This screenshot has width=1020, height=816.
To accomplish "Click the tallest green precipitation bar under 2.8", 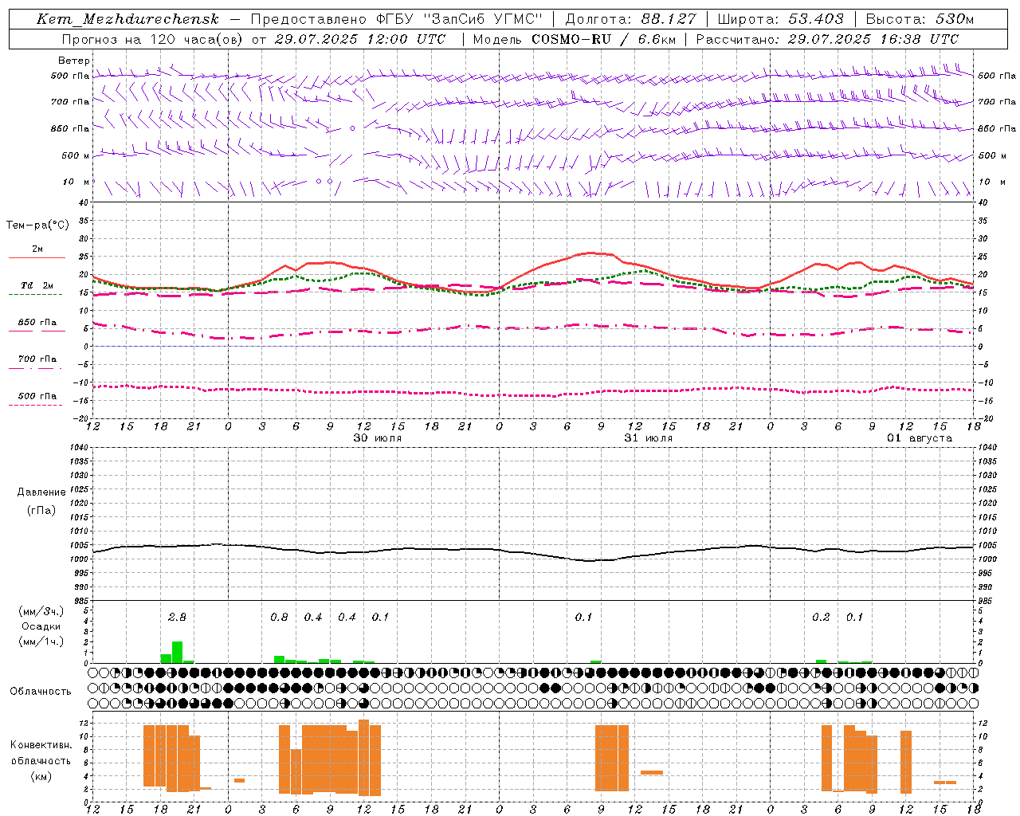I will tap(178, 652).
